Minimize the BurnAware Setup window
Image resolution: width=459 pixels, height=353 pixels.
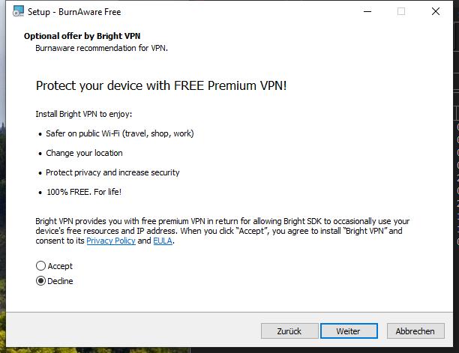click(x=367, y=11)
